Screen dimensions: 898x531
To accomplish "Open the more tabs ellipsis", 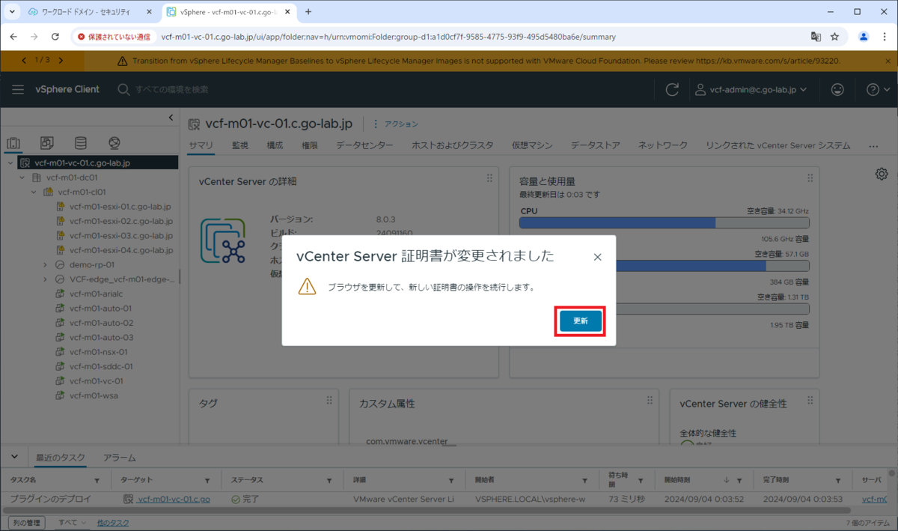I will click(873, 146).
